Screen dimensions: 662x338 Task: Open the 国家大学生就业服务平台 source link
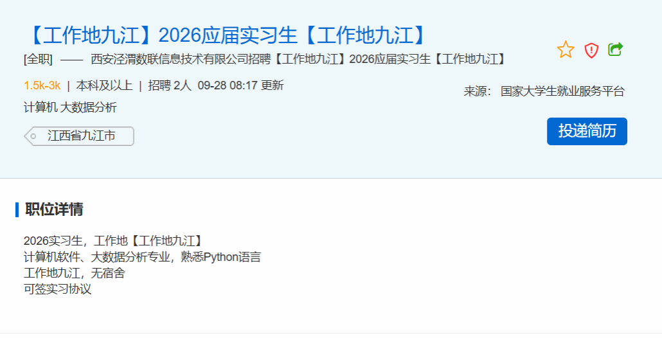562,91
